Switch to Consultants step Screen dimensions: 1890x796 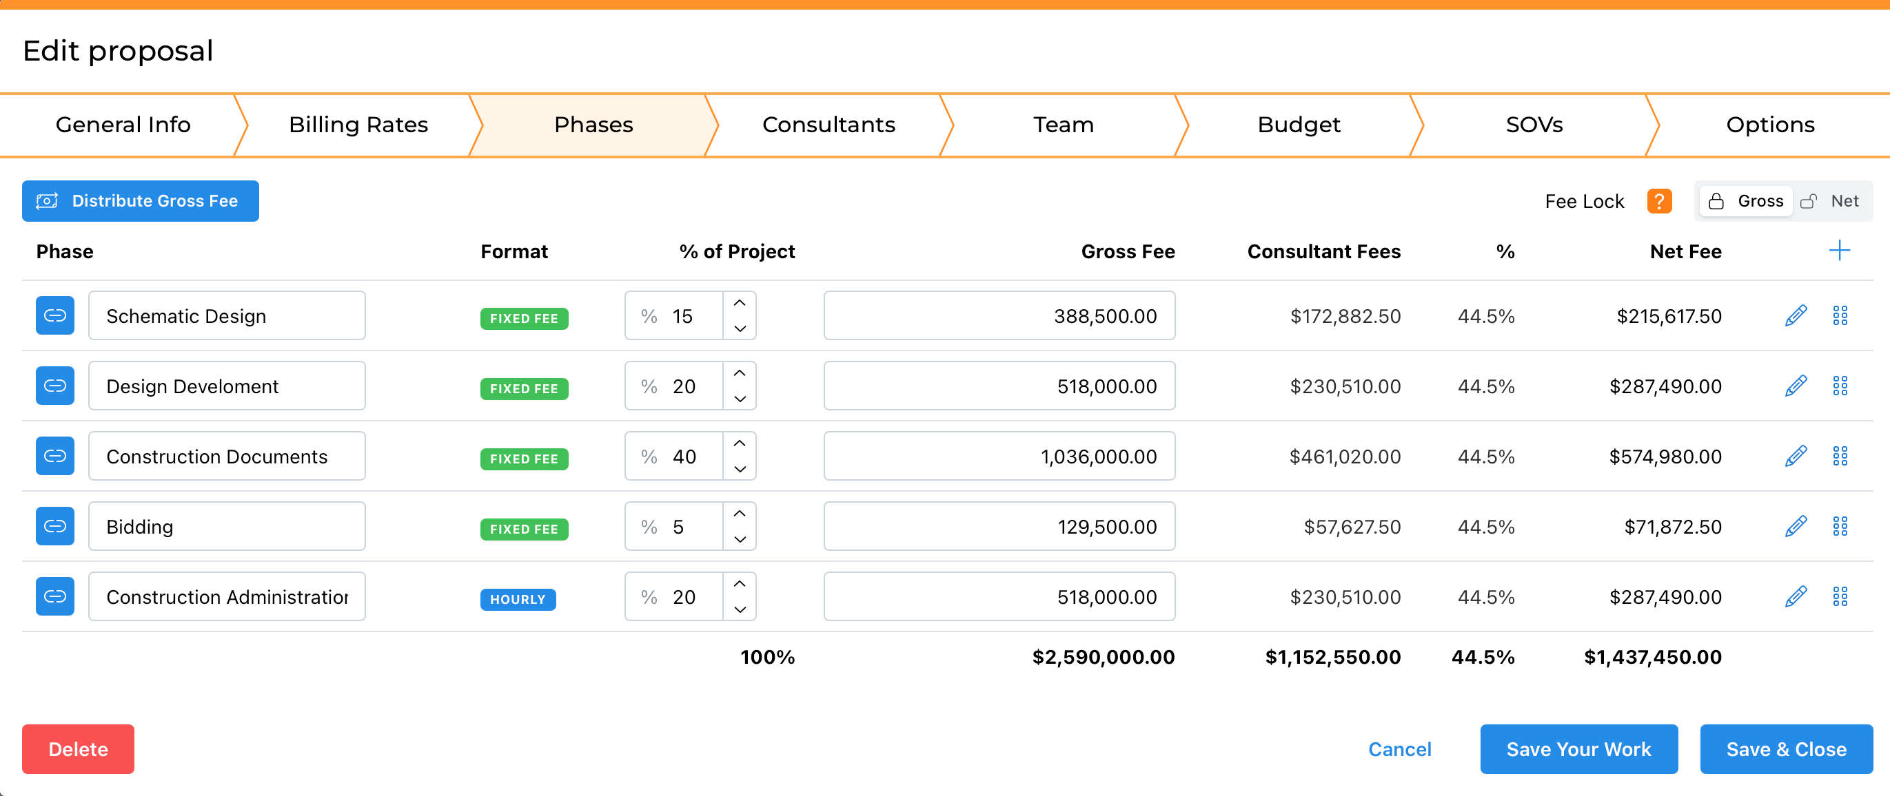(829, 125)
